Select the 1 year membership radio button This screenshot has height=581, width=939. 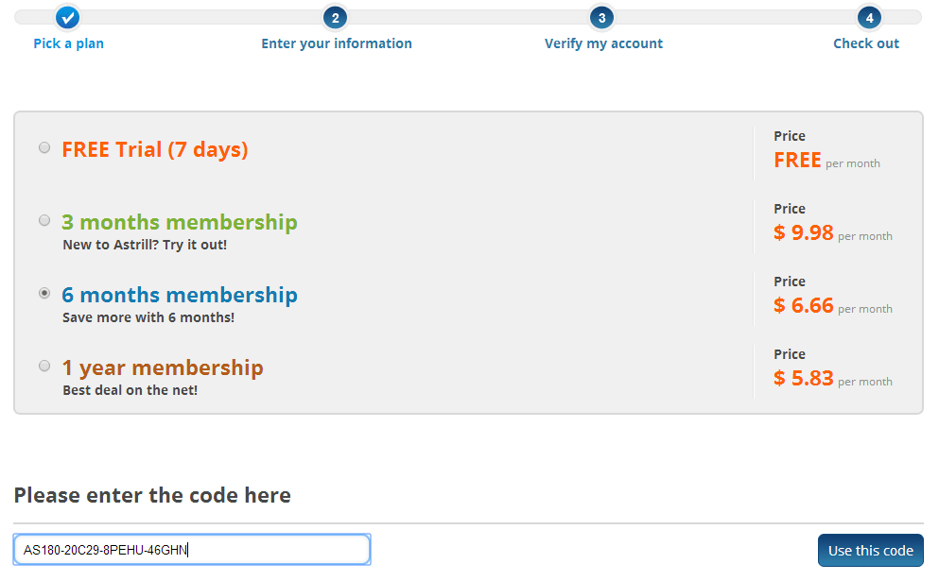pos(44,366)
